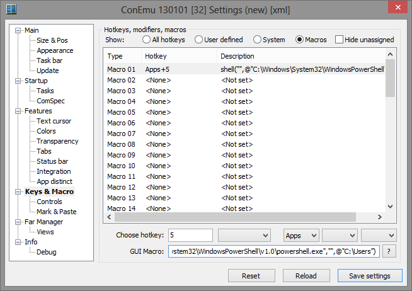Open the Apps modifier dropdown
This screenshot has width=412, height=291.
pyautogui.click(x=301, y=235)
